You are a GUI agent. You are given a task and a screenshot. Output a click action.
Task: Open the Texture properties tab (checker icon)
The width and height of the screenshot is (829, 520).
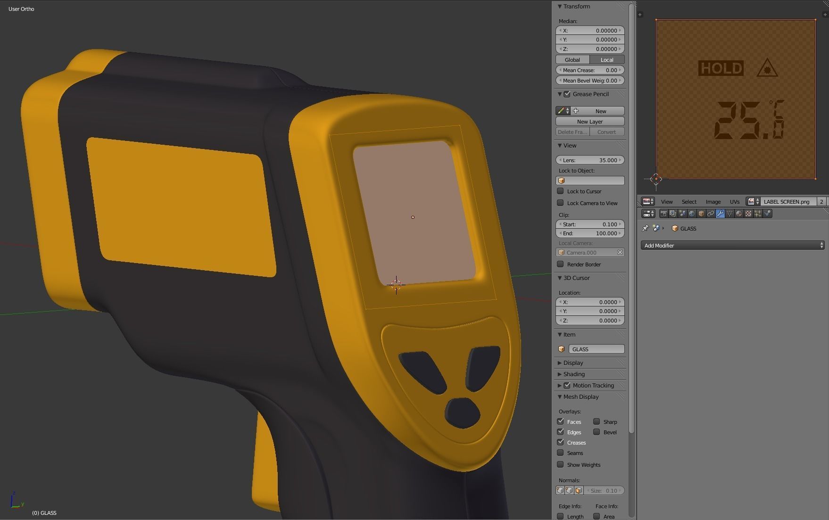(x=748, y=214)
